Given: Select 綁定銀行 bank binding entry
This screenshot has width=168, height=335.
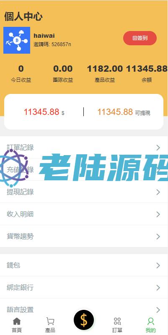Looking at the screenshot, I should [84, 288].
